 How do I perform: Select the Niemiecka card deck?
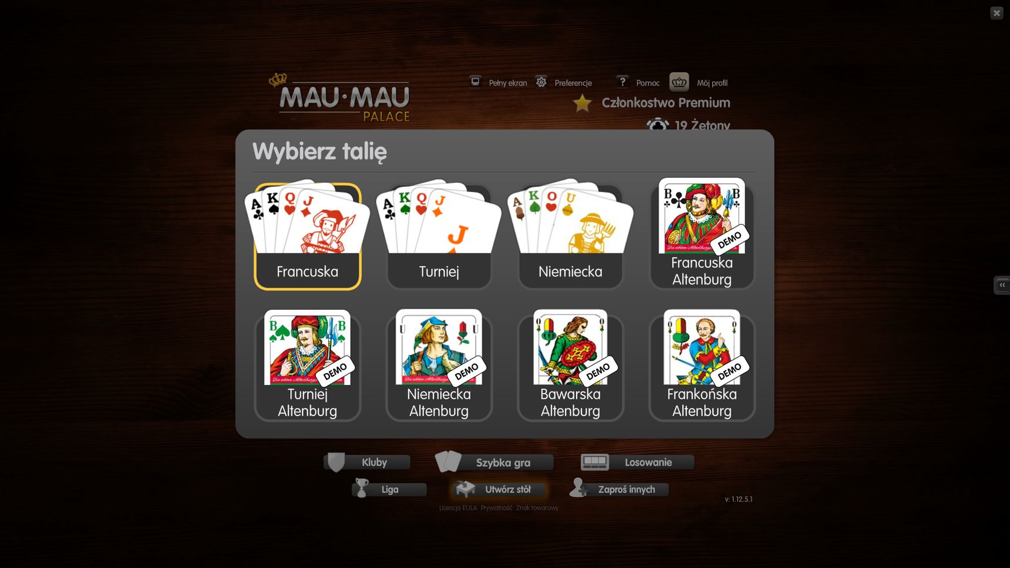571,236
